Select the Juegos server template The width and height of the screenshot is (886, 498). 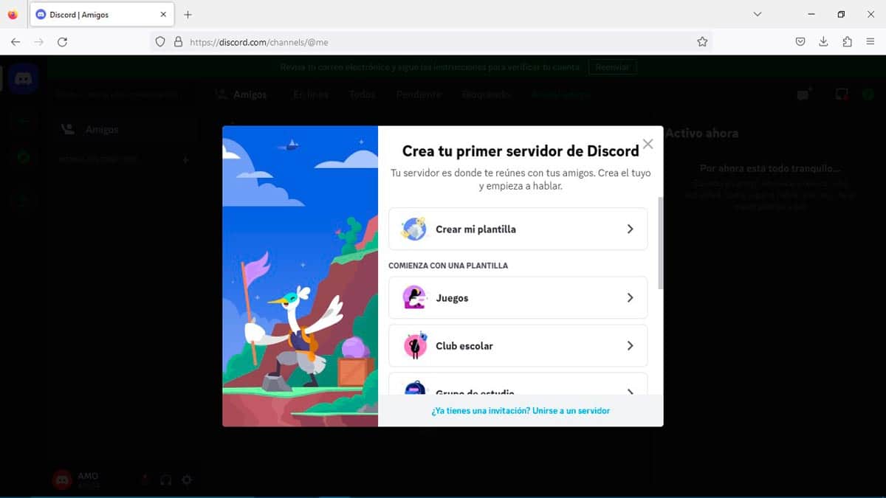(518, 298)
